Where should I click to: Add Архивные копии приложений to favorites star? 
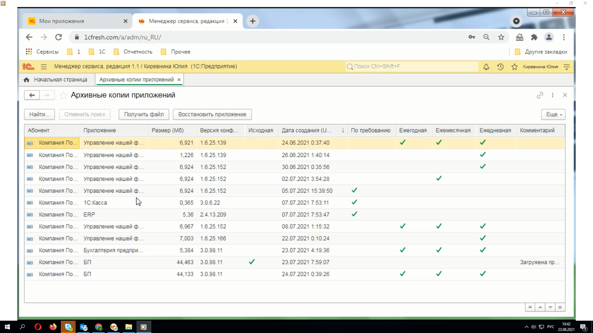[x=63, y=95]
